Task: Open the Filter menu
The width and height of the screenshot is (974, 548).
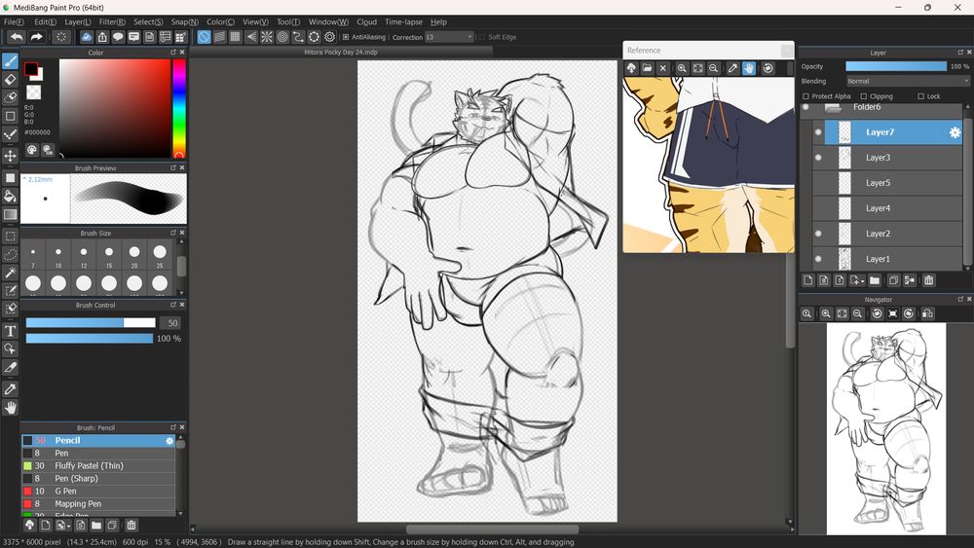Action: point(112,21)
